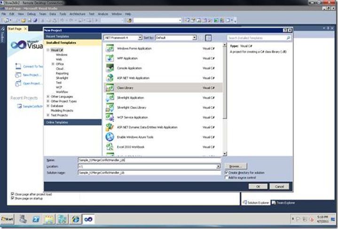Expand the Test Projects tree node
338x229 pixels.
(x=48, y=115)
